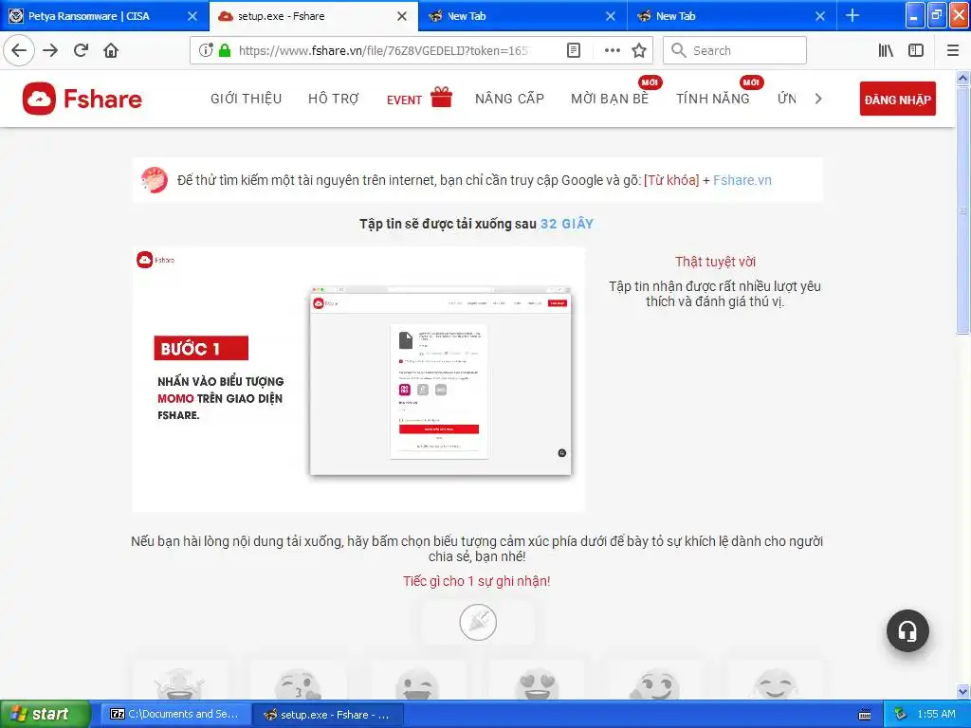Open the EVENT menu item
The height and width of the screenshot is (728, 971).
tap(404, 100)
